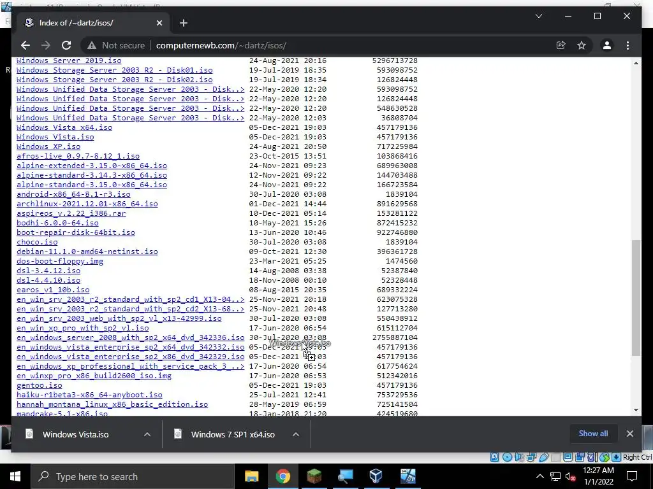Click the VirtualBox keyboard capture arrow icon
Viewport: 653px width, 489px height.
pyautogui.click(x=617, y=457)
